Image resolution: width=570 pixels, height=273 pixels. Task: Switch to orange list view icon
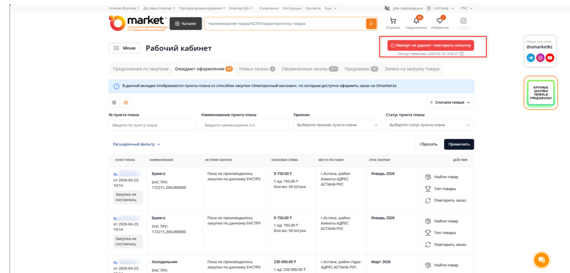pos(126,102)
